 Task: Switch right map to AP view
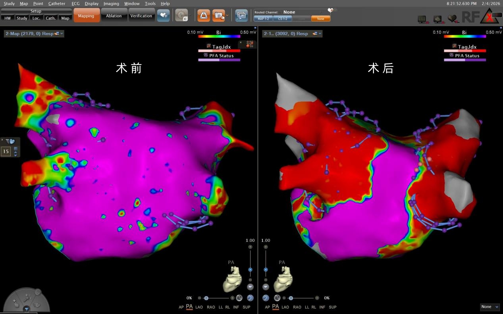click(x=267, y=307)
